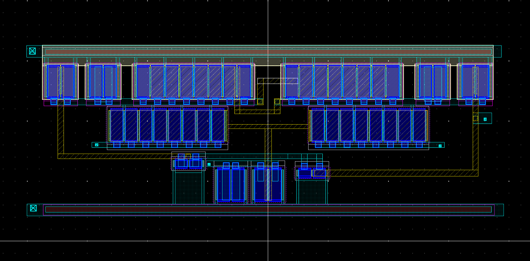Click the far-left transistor block in top row
Image resolution: width=530 pixels, height=261 pixels.
click(60, 81)
